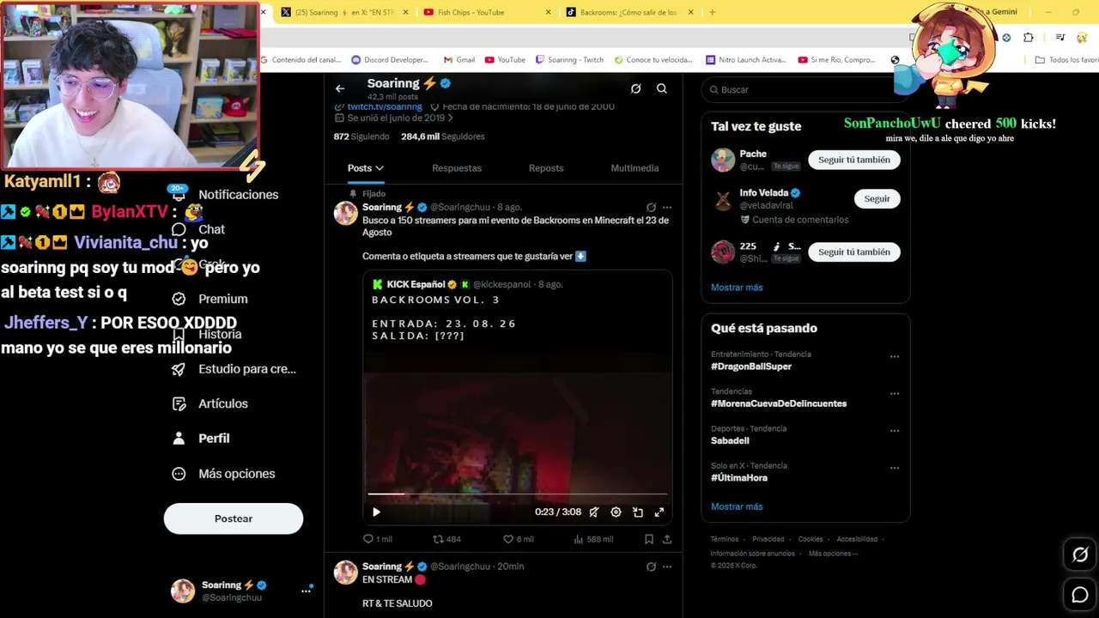
Task: Seek on the video progress bar
Action: click(518, 494)
